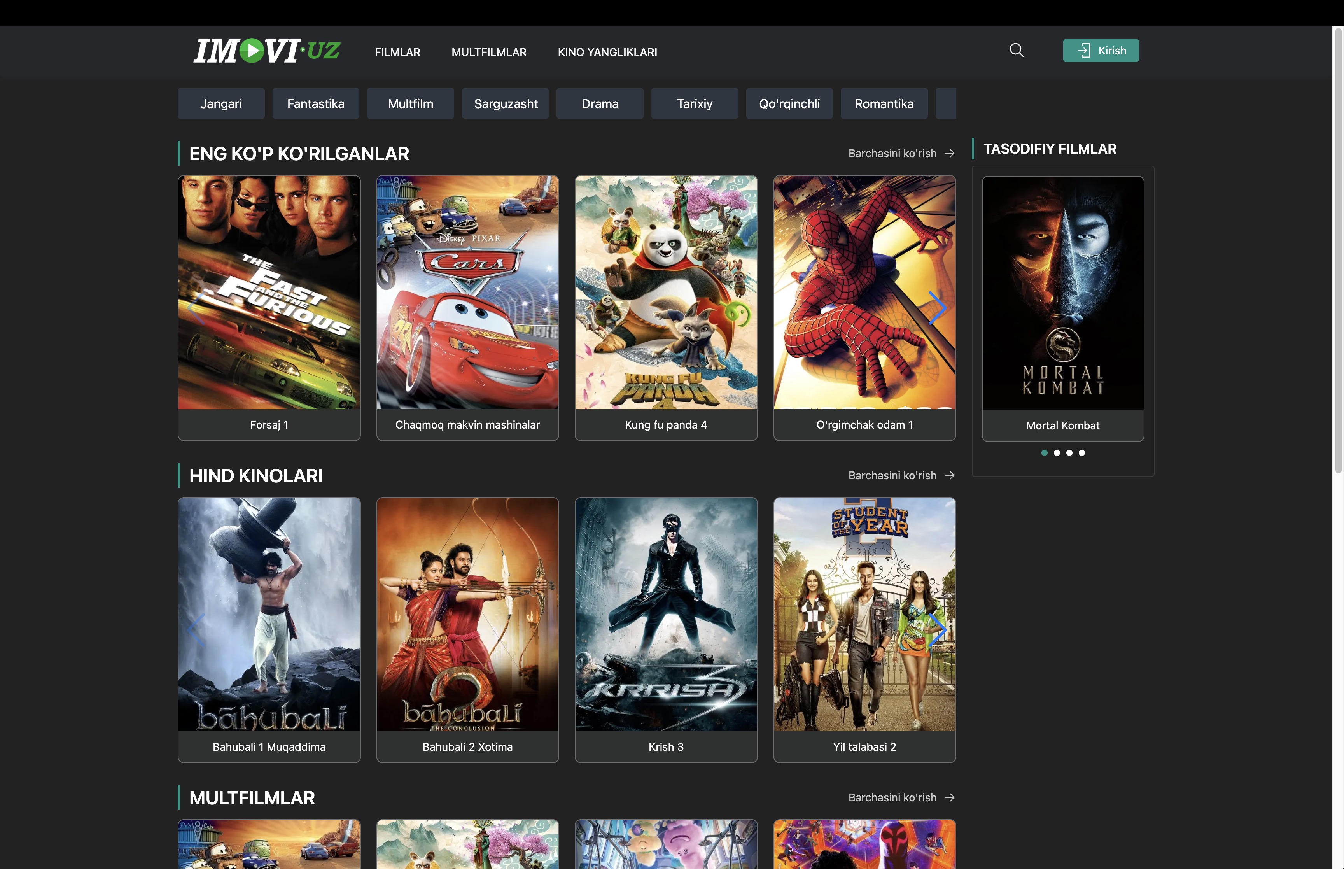Open the Mortal Kombat random film poster

[x=1063, y=293]
